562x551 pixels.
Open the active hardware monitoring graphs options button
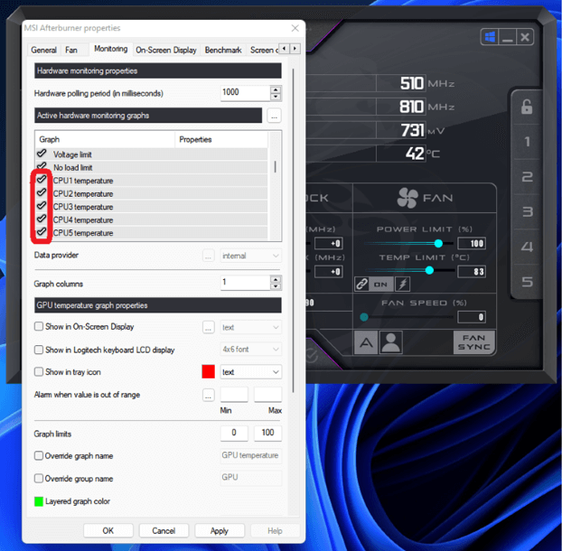point(274,116)
